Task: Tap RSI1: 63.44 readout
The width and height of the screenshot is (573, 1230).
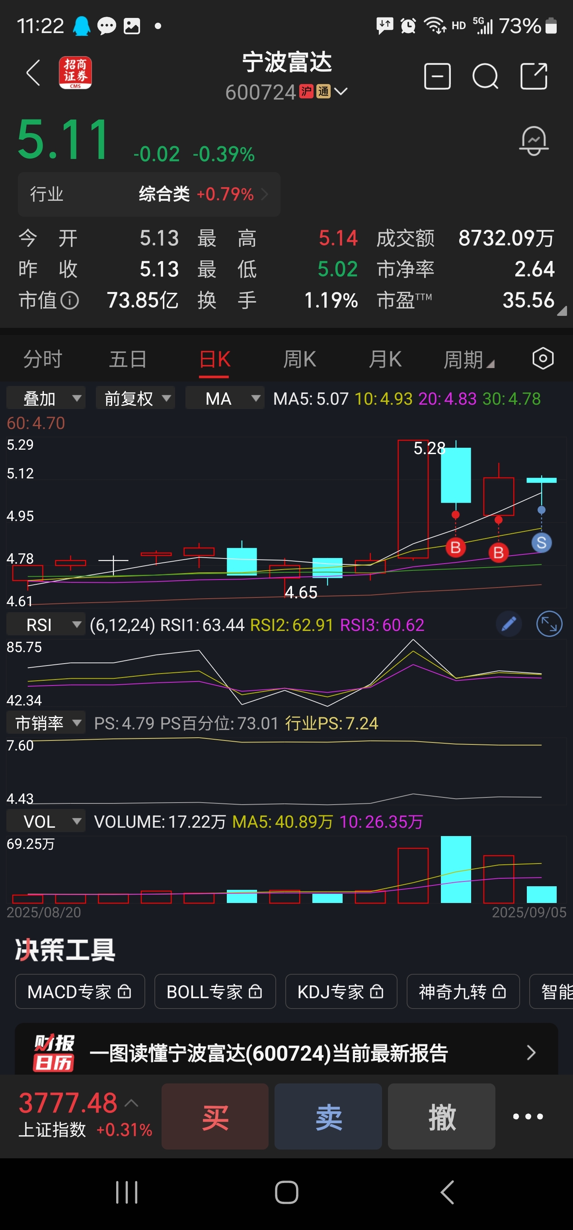Action: (202, 625)
